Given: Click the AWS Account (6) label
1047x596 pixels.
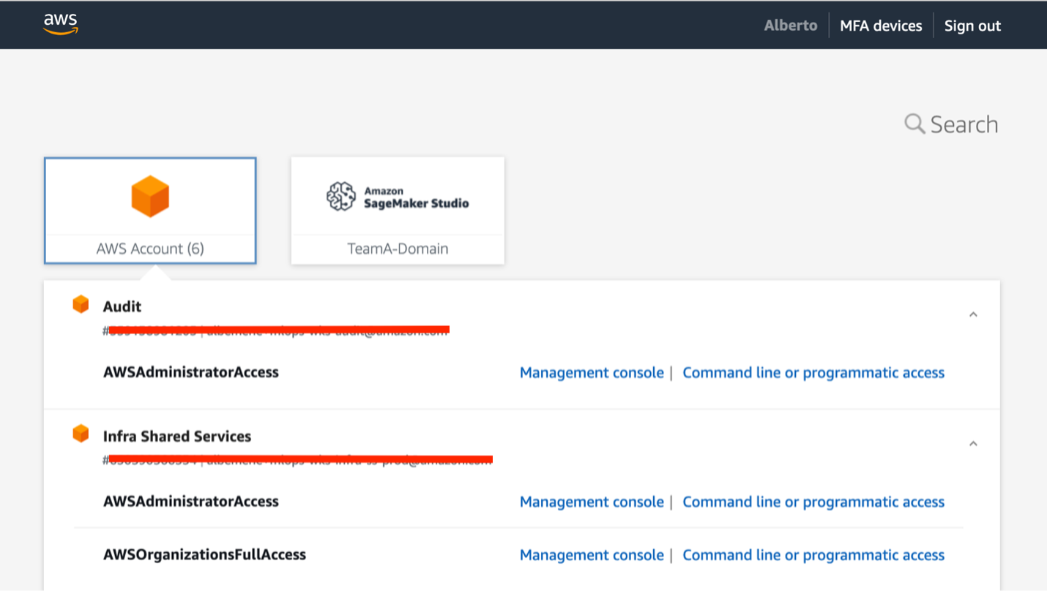Looking at the screenshot, I should click(150, 249).
